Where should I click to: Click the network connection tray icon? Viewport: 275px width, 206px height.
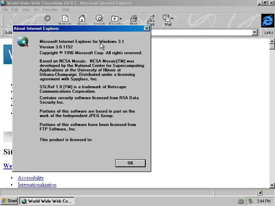[x=250, y=201]
